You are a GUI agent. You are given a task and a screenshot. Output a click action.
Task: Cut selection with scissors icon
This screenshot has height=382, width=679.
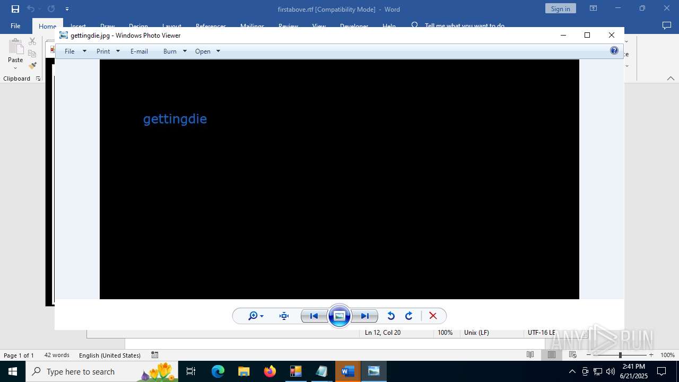[32, 41]
